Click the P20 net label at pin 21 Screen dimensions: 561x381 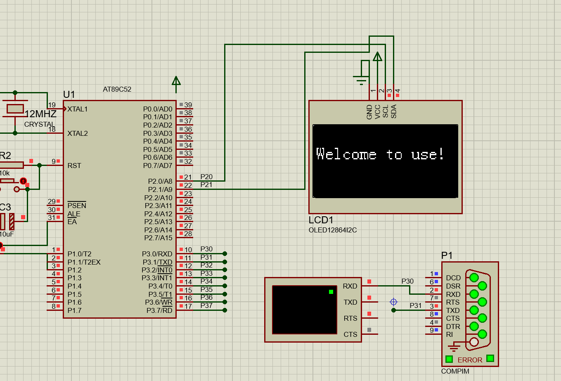(x=206, y=177)
